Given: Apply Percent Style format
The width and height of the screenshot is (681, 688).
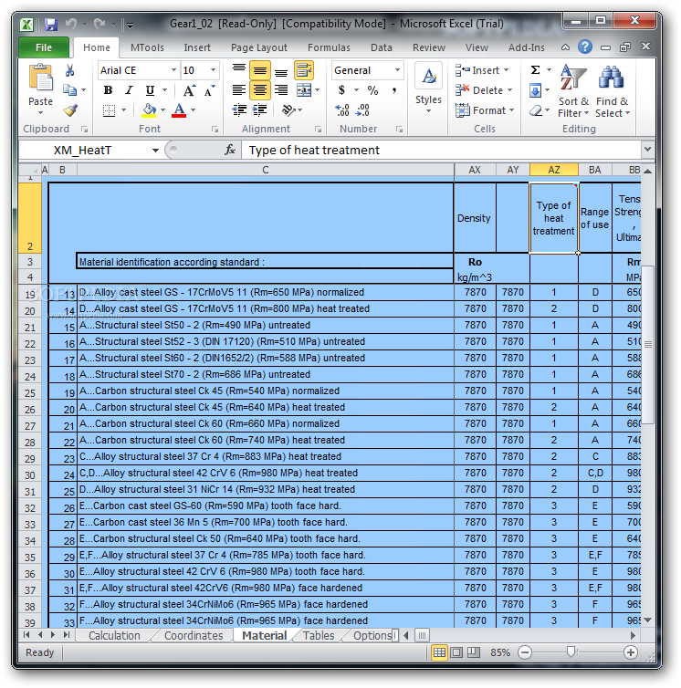Looking at the screenshot, I should coord(372,90).
